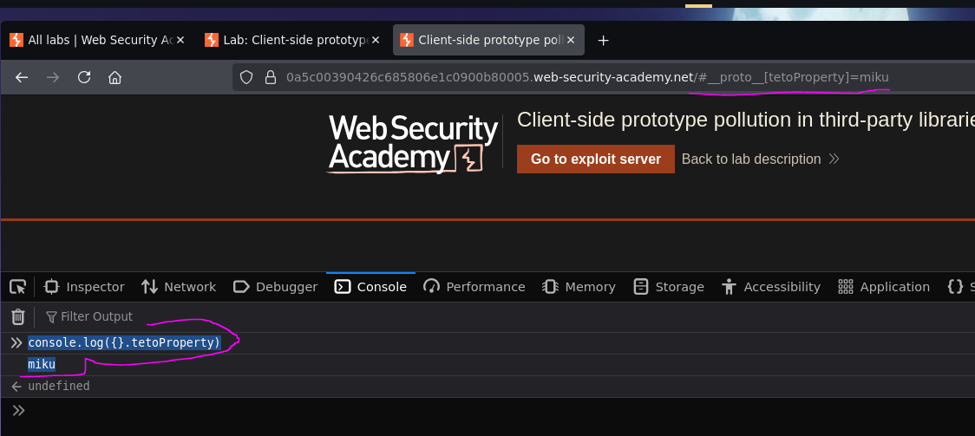
Task: Open the Storage panel
Action: (669, 287)
